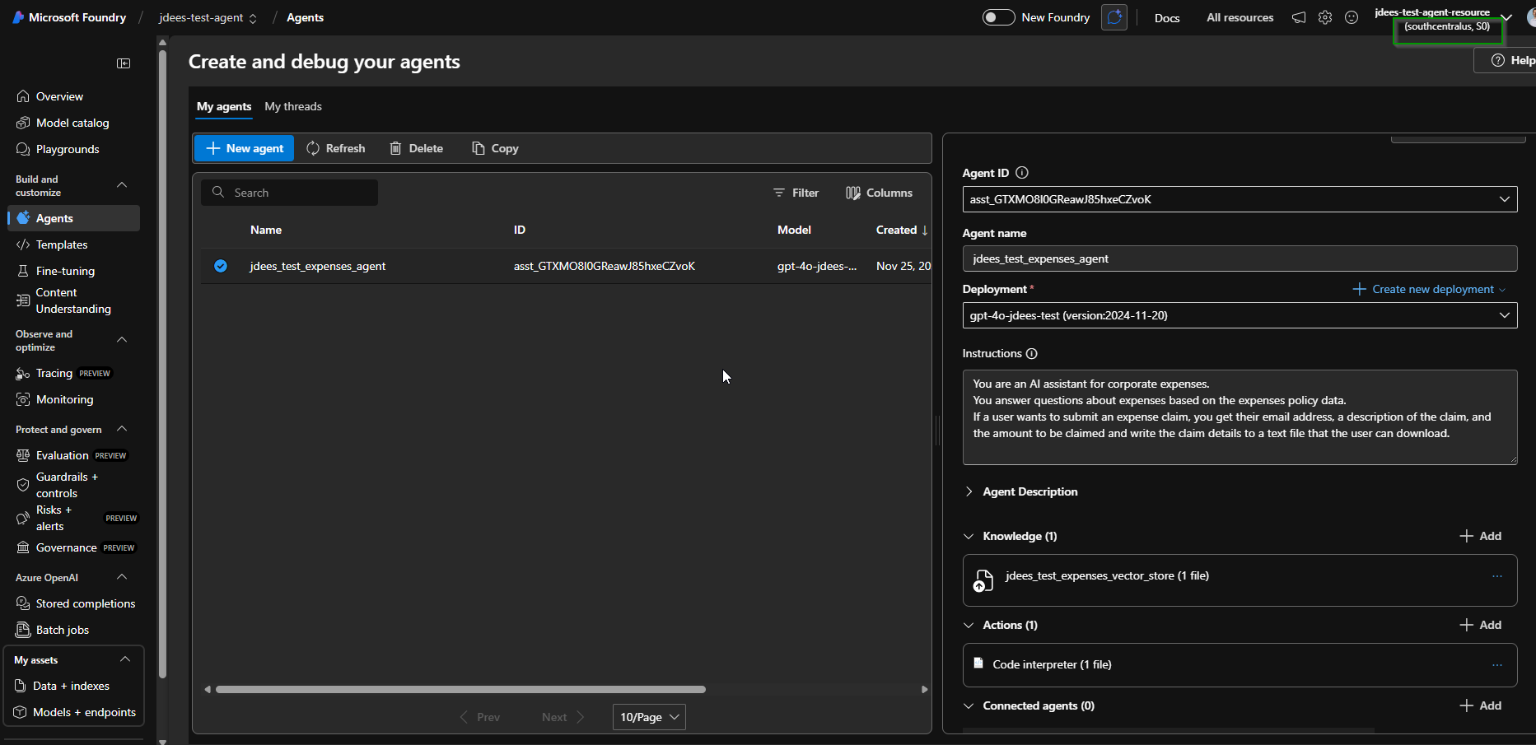Click the blue refresh icon in header
Image resolution: width=1536 pixels, height=745 pixels.
pyautogui.click(x=1114, y=17)
